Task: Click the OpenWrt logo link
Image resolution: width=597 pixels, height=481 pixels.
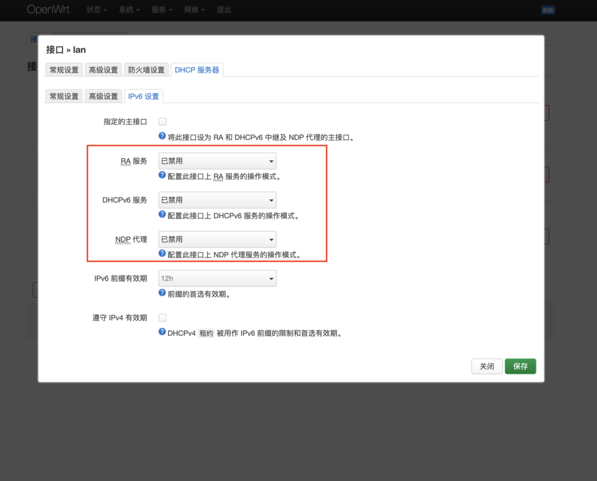Action: 48,9
